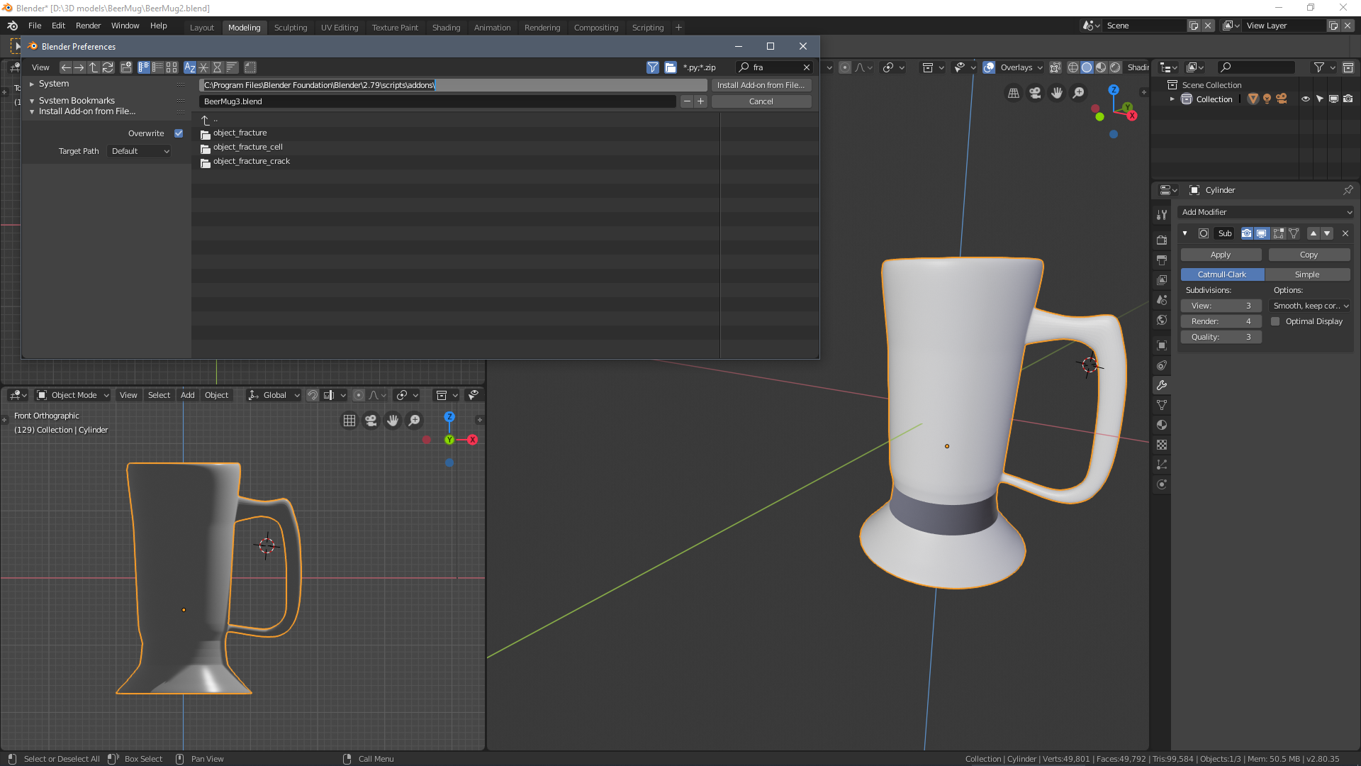Select the Global transform orientation dropdown
The width and height of the screenshot is (1361, 766).
tap(275, 394)
